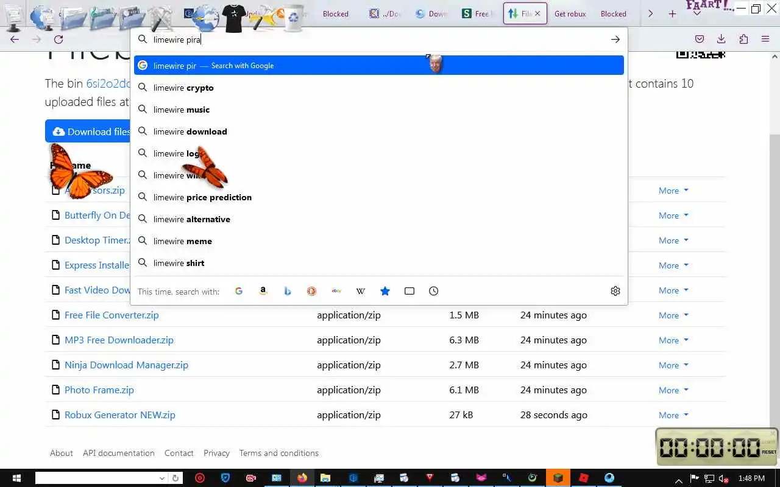Click RESET on the timer widget

point(769,452)
